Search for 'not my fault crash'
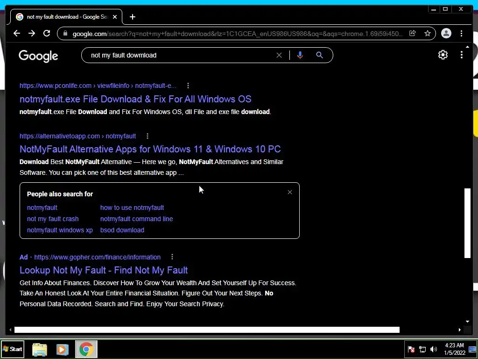The image size is (478, 359). click(x=53, y=219)
